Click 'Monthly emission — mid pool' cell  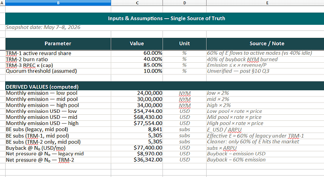pyautogui.click(x=58, y=99)
